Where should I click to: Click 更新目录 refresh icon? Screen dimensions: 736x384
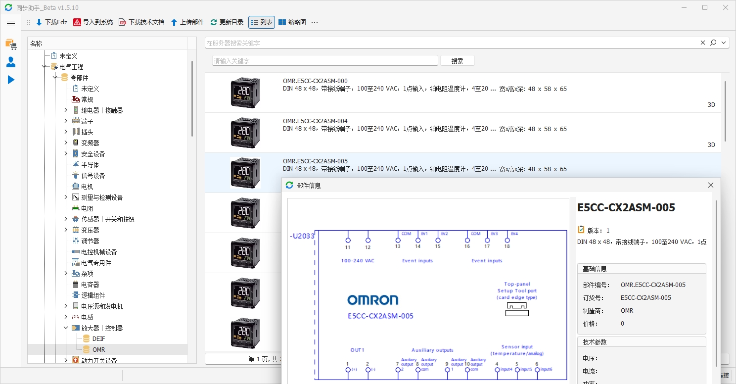[214, 22]
